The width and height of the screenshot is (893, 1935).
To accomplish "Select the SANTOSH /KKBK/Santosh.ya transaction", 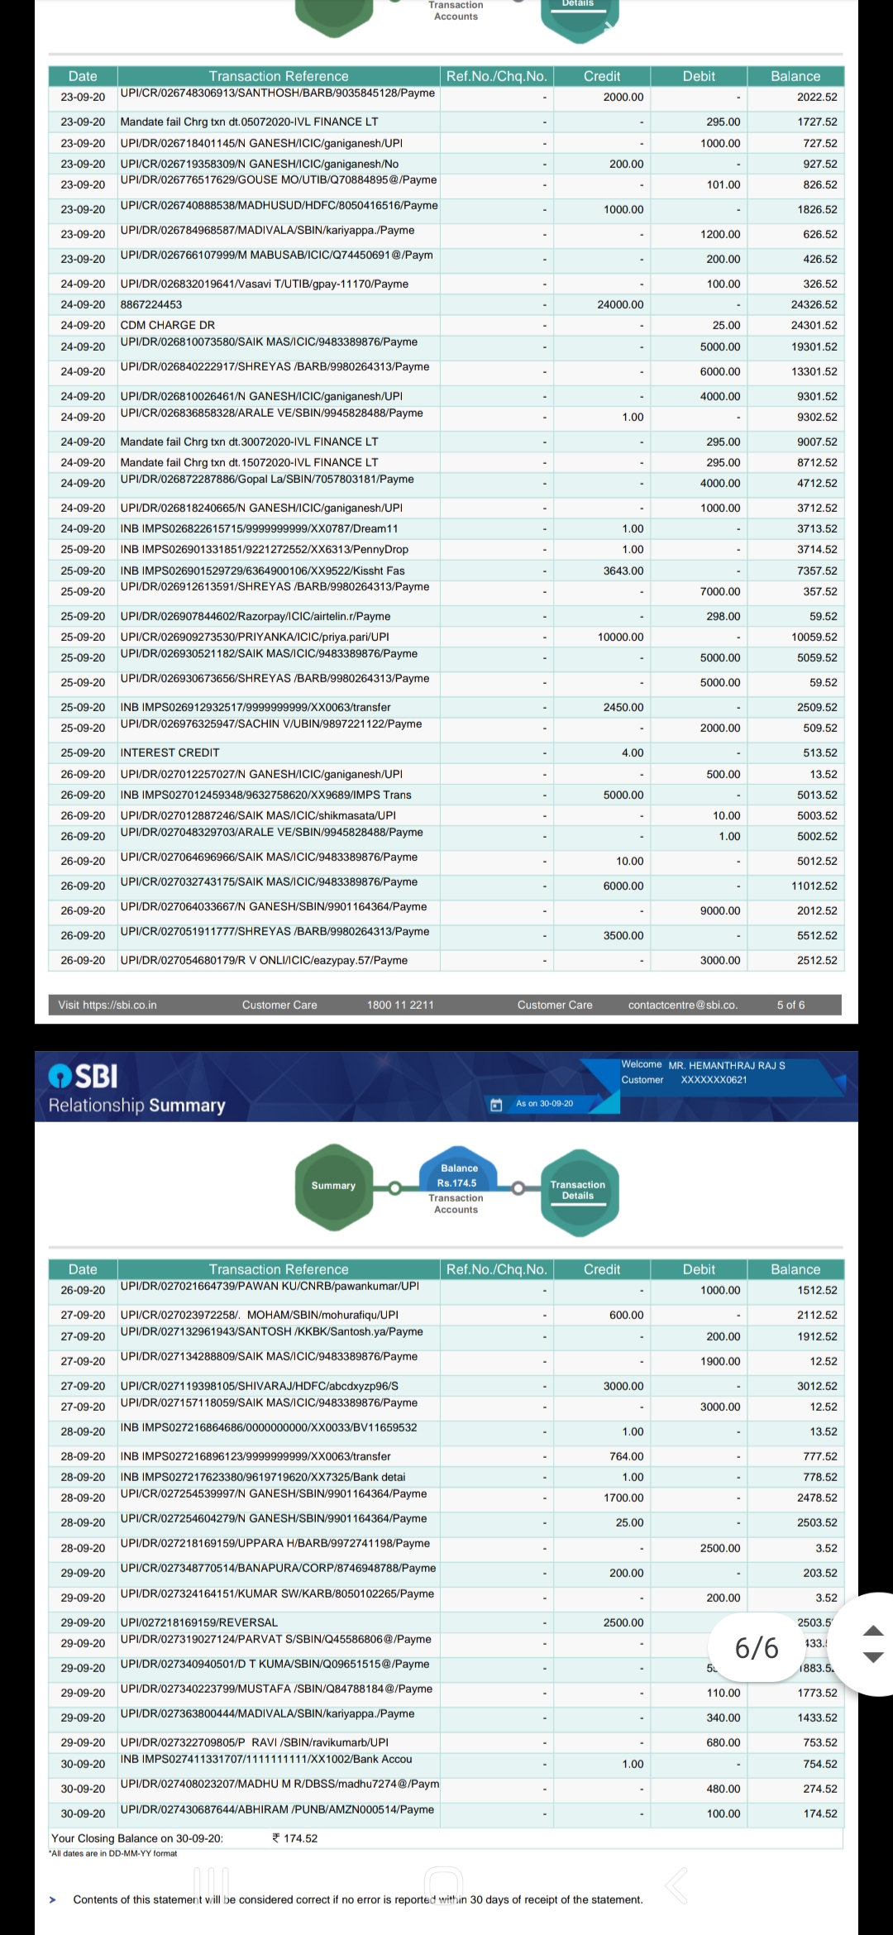I will click(x=271, y=1331).
